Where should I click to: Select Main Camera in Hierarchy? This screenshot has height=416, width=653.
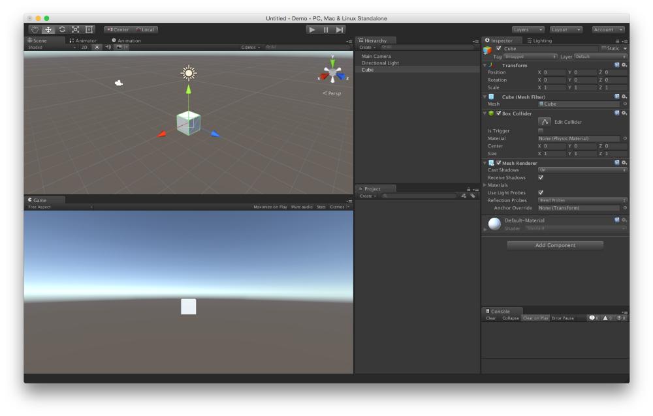pyautogui.click(x=376, y=56)
